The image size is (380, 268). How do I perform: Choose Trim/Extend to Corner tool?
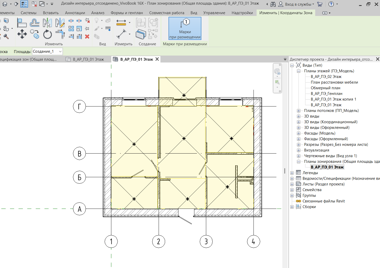(x=60, y=34)
